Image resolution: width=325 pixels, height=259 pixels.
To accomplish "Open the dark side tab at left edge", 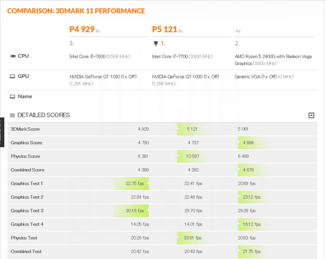I will tap(2, 132).
